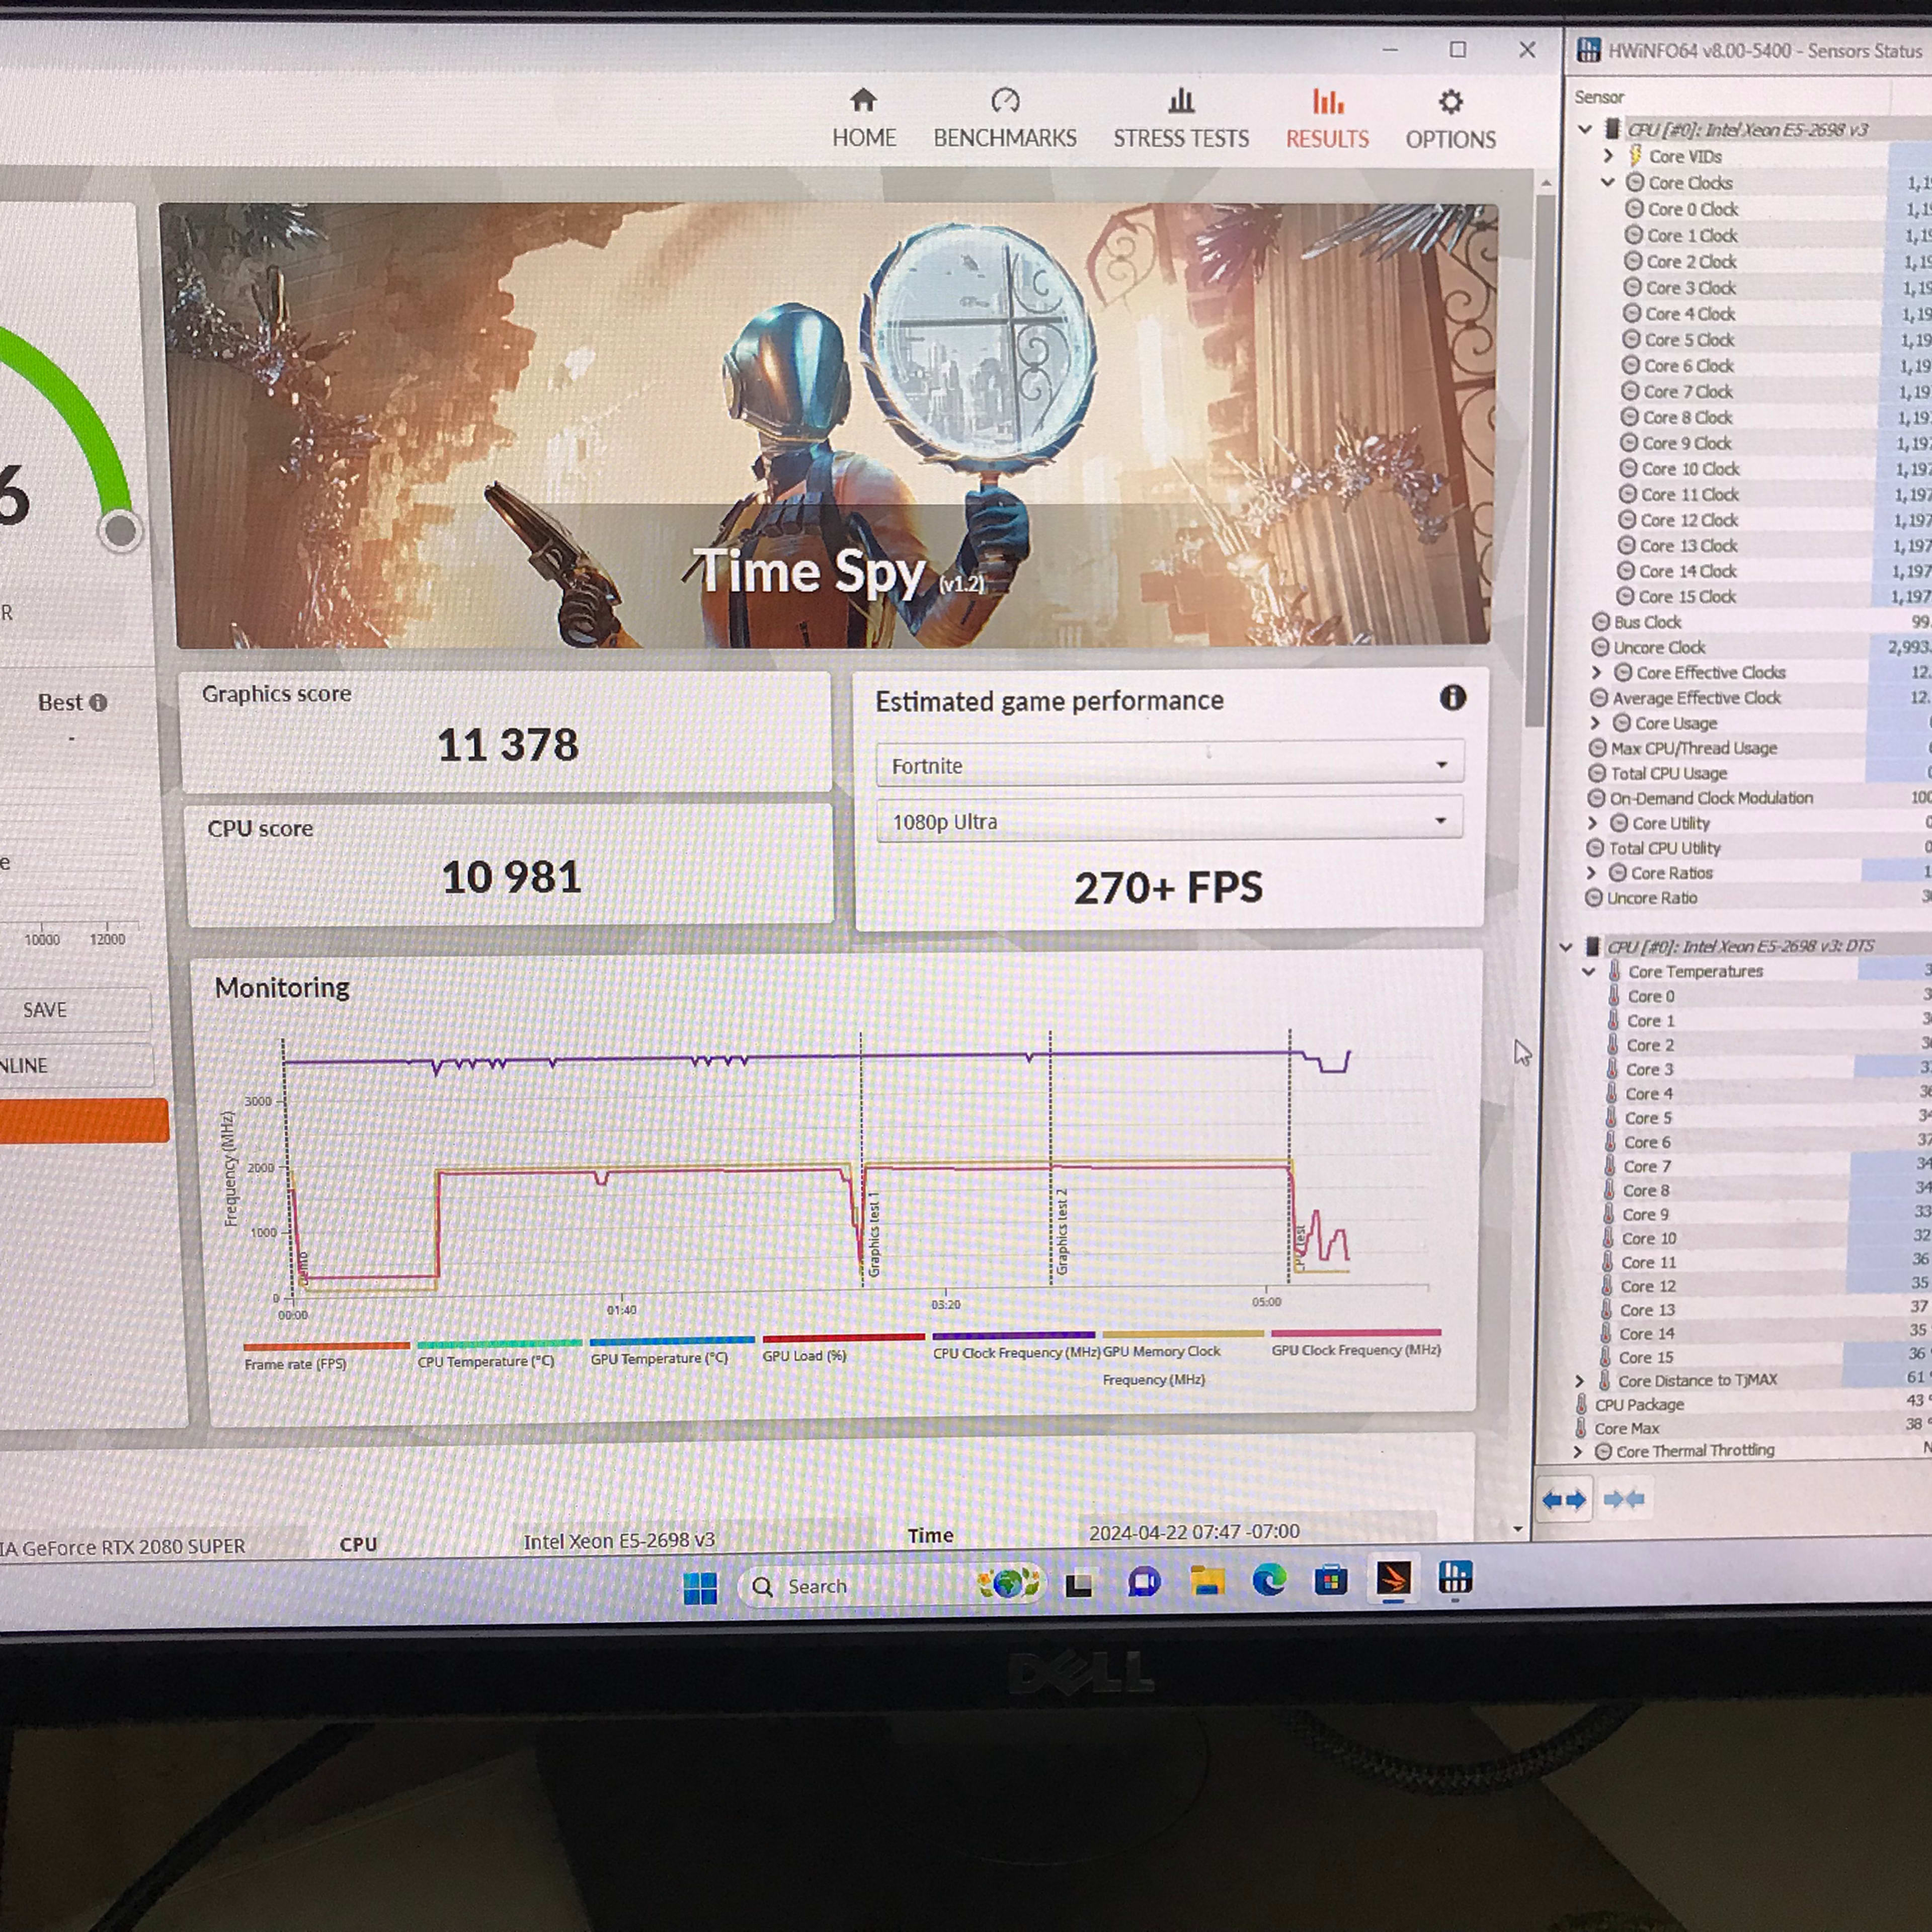Click HWiNFO shrink-columns arrows button

(x=1624, y=1499)
